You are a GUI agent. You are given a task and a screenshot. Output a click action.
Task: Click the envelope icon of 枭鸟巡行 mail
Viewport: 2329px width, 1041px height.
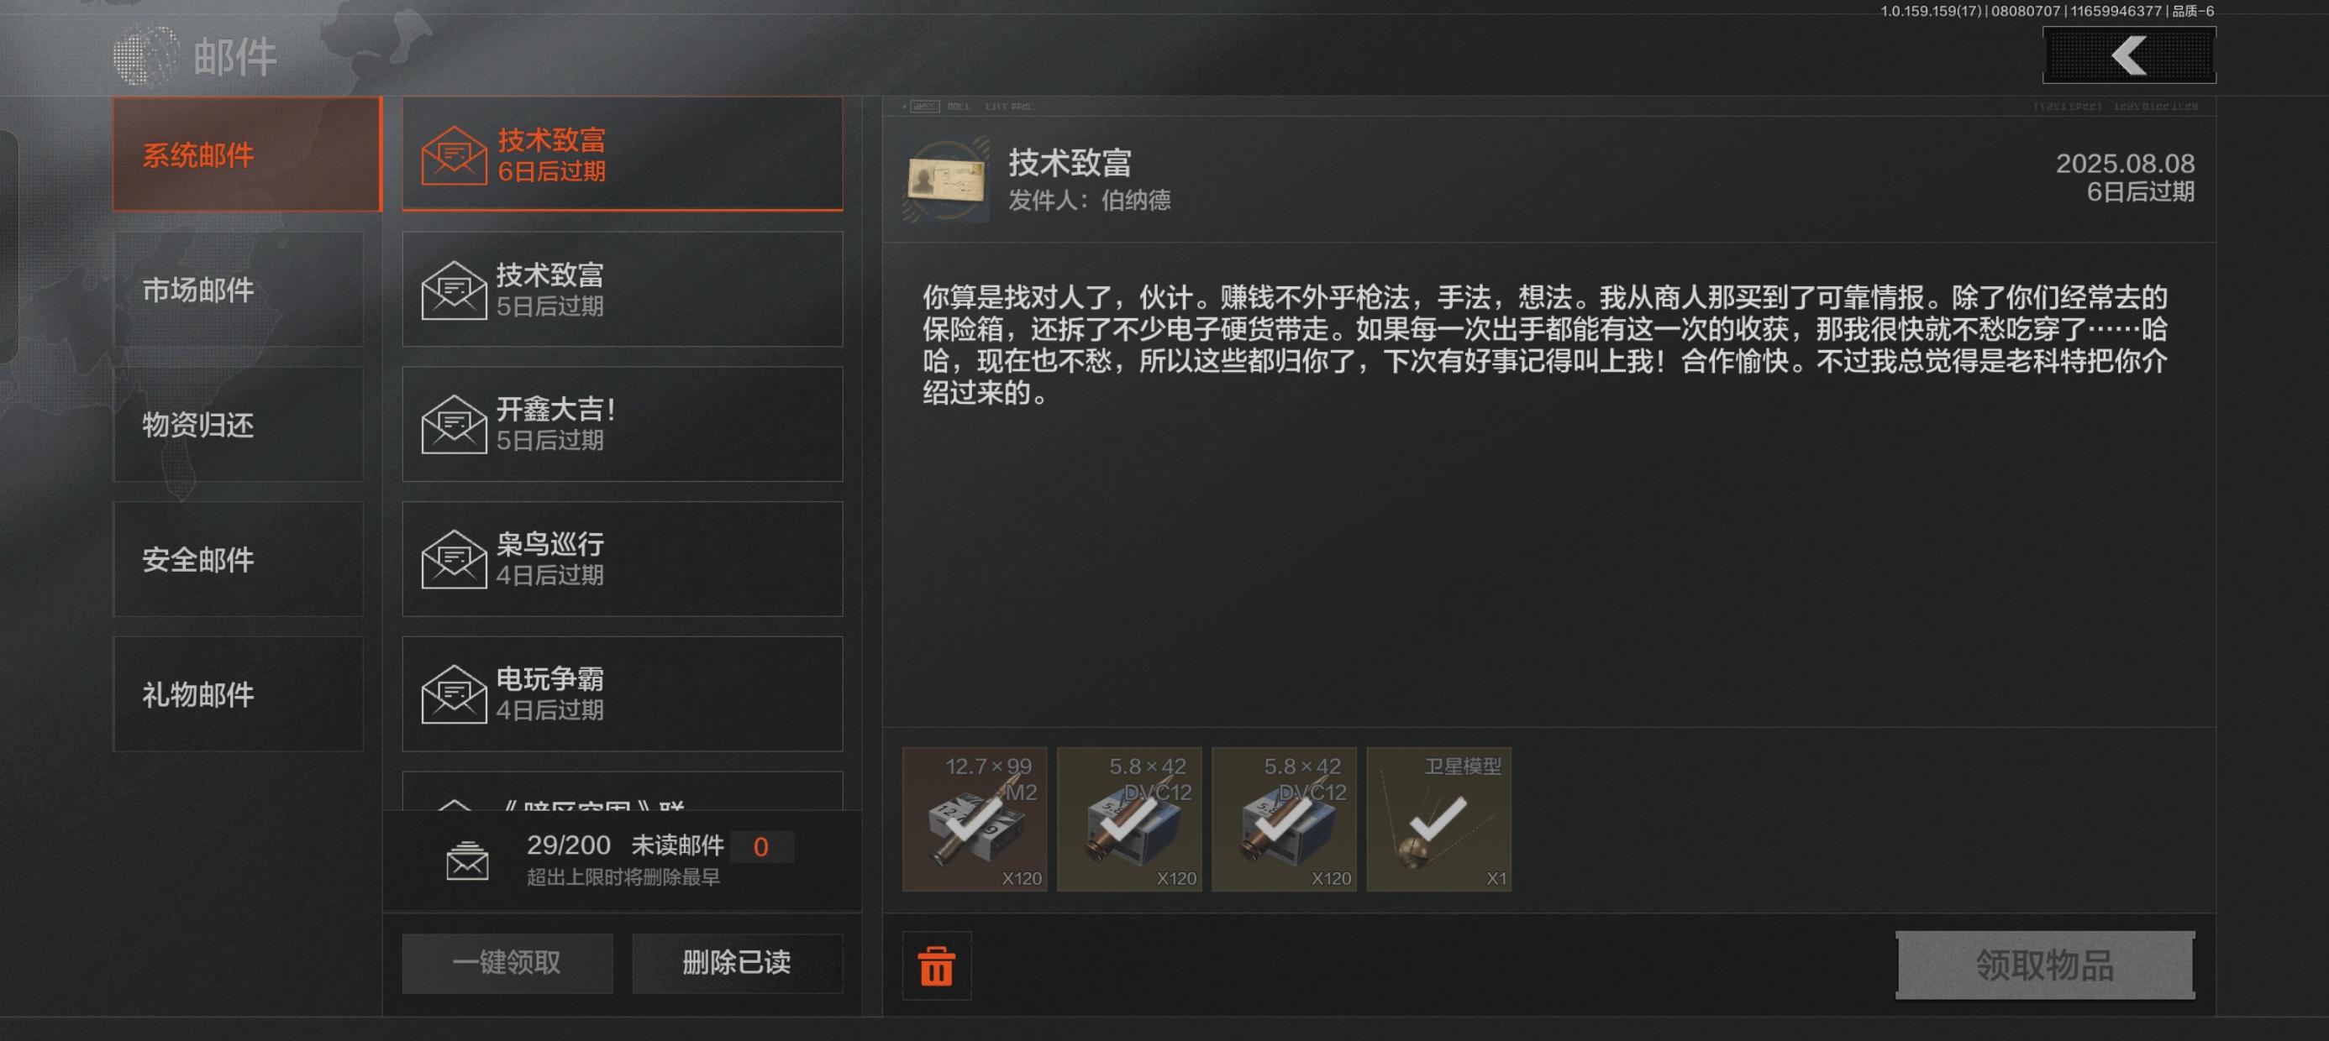pyautogui.click(x=454, y=559)
